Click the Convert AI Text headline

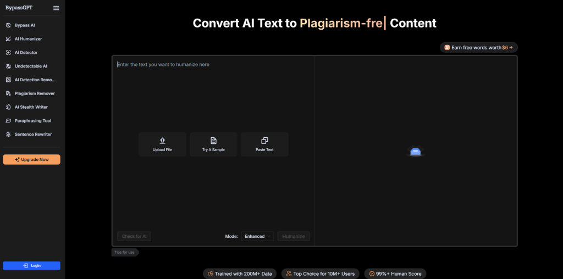(x=314, y=23)
